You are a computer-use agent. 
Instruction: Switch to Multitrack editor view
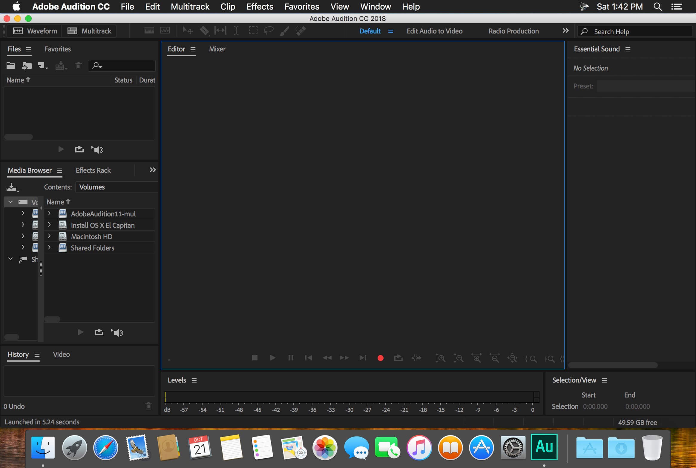(x=89, y=31)
